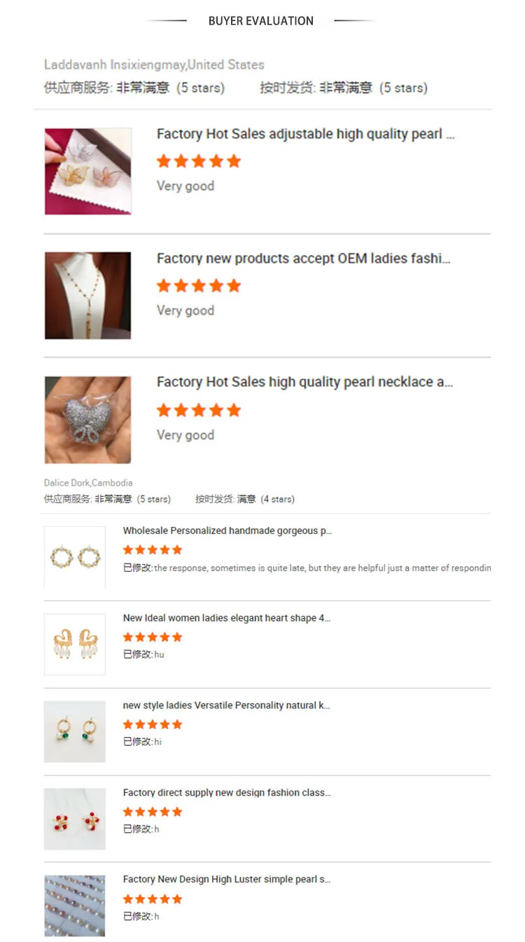
Task: Open 'New Ideal women ladies elegant heart shape' link
Action: point(227,618)
